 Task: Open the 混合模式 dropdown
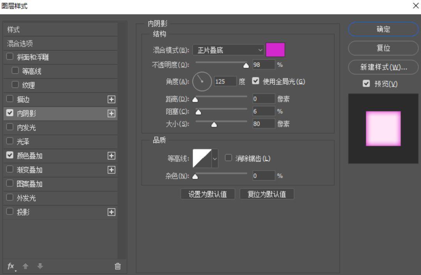coord(228,49)
